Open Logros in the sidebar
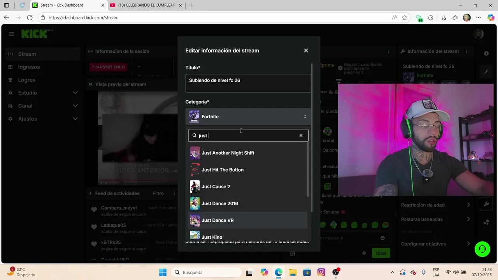 pos(43,80)
